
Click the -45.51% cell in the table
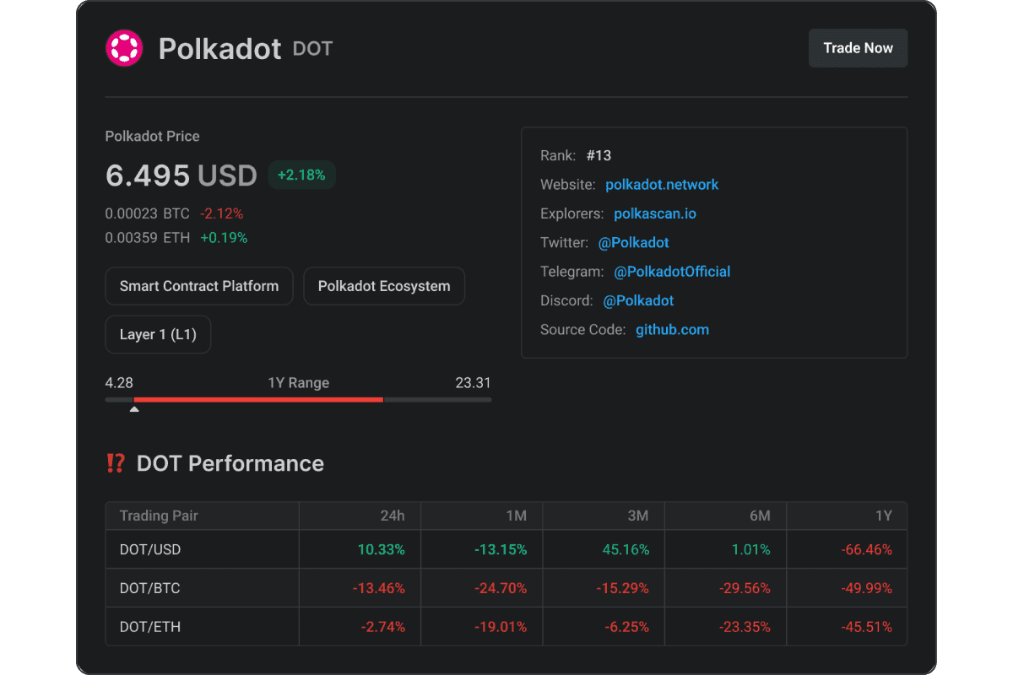point(866,627)
